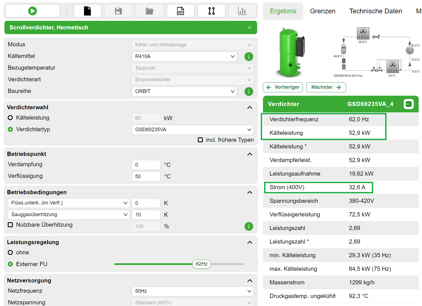Screen dimensions: 422x306
Task: Create a new project via the document icon
Action: click(x=87, y=11)
